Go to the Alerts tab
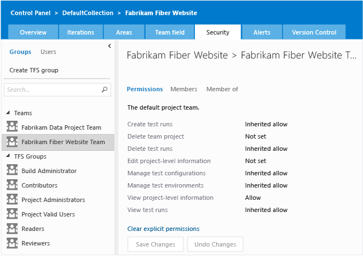363x256 pixels. click(x=262, y=32)
